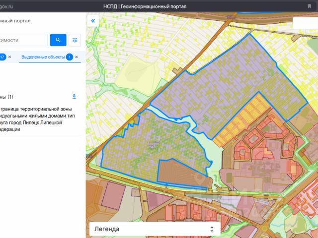Collapse the sidebar with the double-chevron button

click(x=93, y=21)
